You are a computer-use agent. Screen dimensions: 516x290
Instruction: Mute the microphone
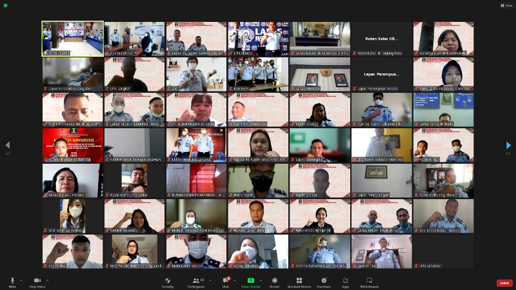[x=12, y=281]
